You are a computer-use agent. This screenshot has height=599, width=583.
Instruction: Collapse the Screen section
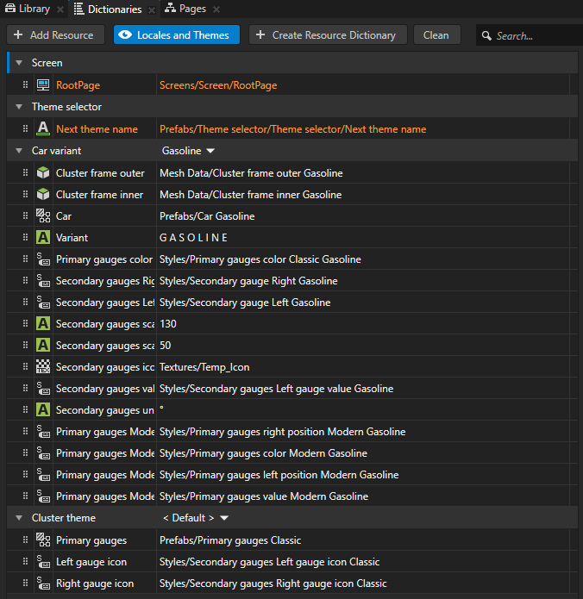click(19, 64)
